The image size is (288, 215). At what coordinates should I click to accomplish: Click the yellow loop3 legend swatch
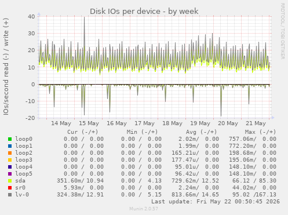pos(10,160)
